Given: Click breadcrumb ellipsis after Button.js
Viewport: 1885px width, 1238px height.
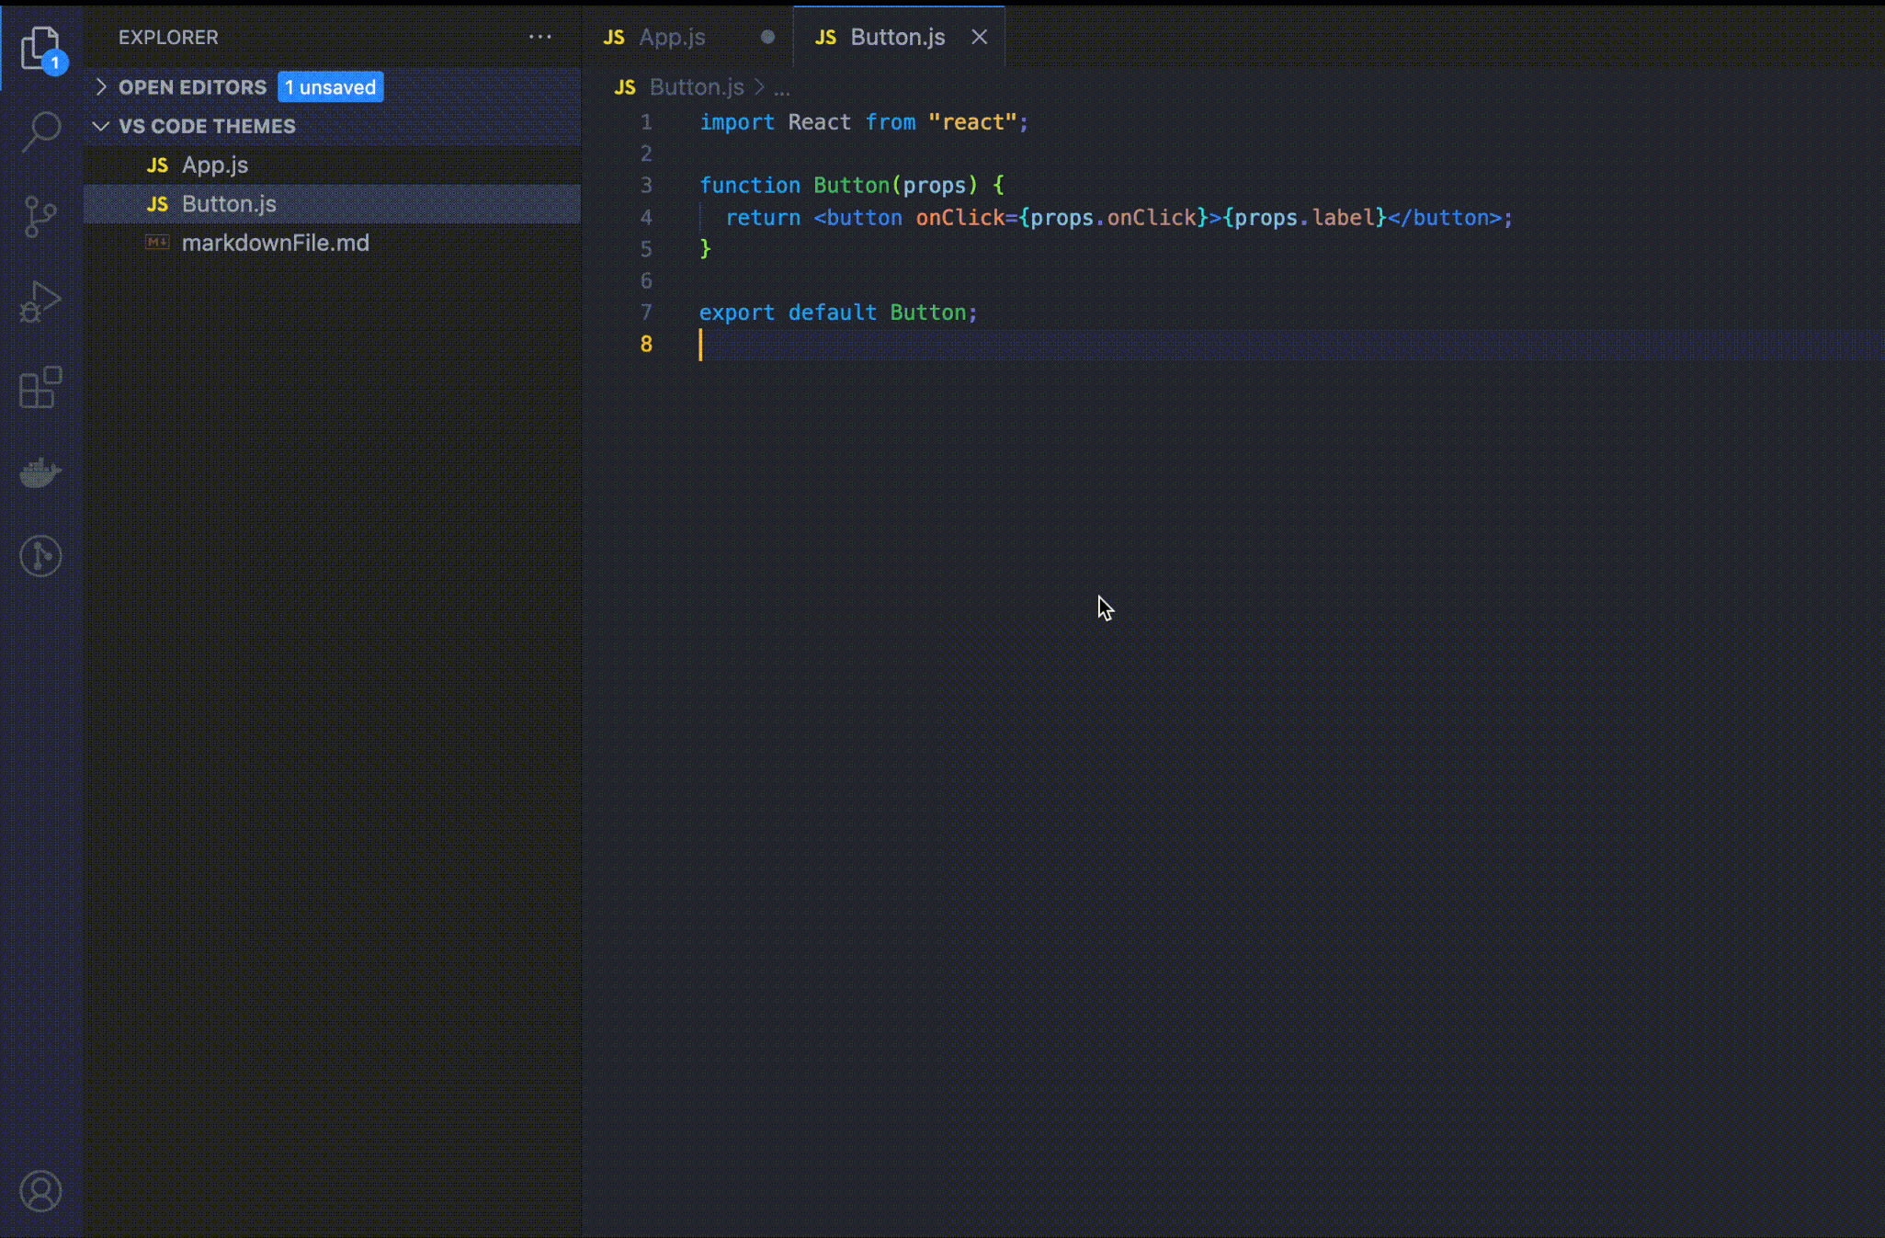Looking at the screenshot, I should click(781, 88).
